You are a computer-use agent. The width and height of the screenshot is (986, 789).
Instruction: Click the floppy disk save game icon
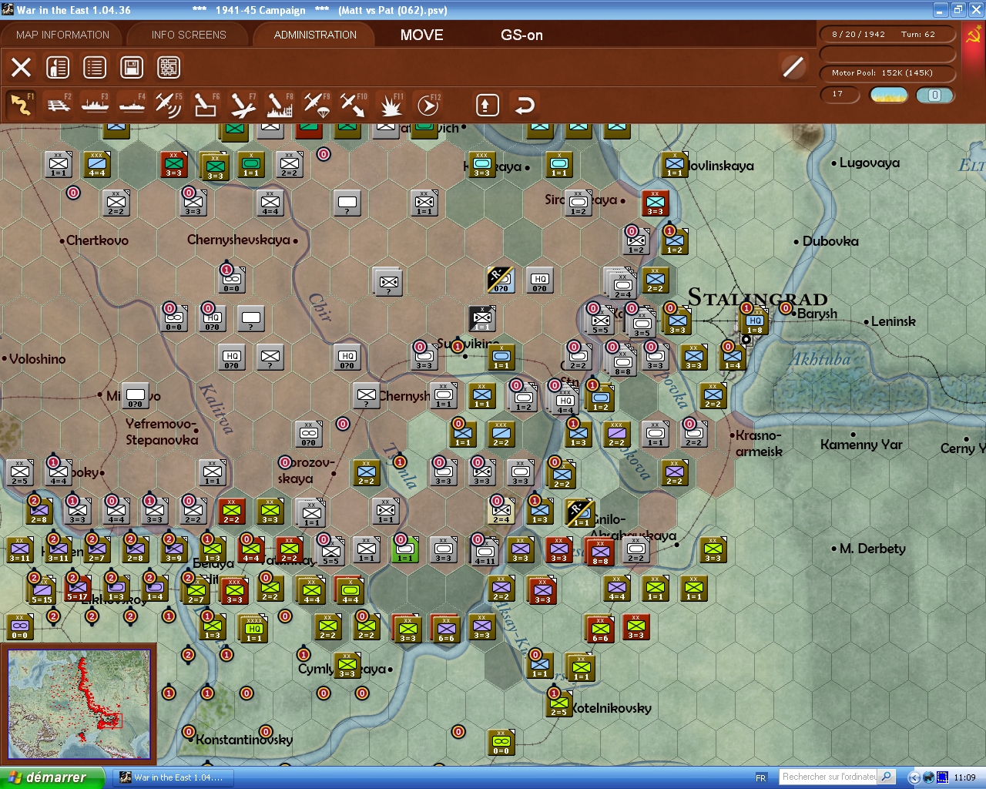tap(132, 67)
